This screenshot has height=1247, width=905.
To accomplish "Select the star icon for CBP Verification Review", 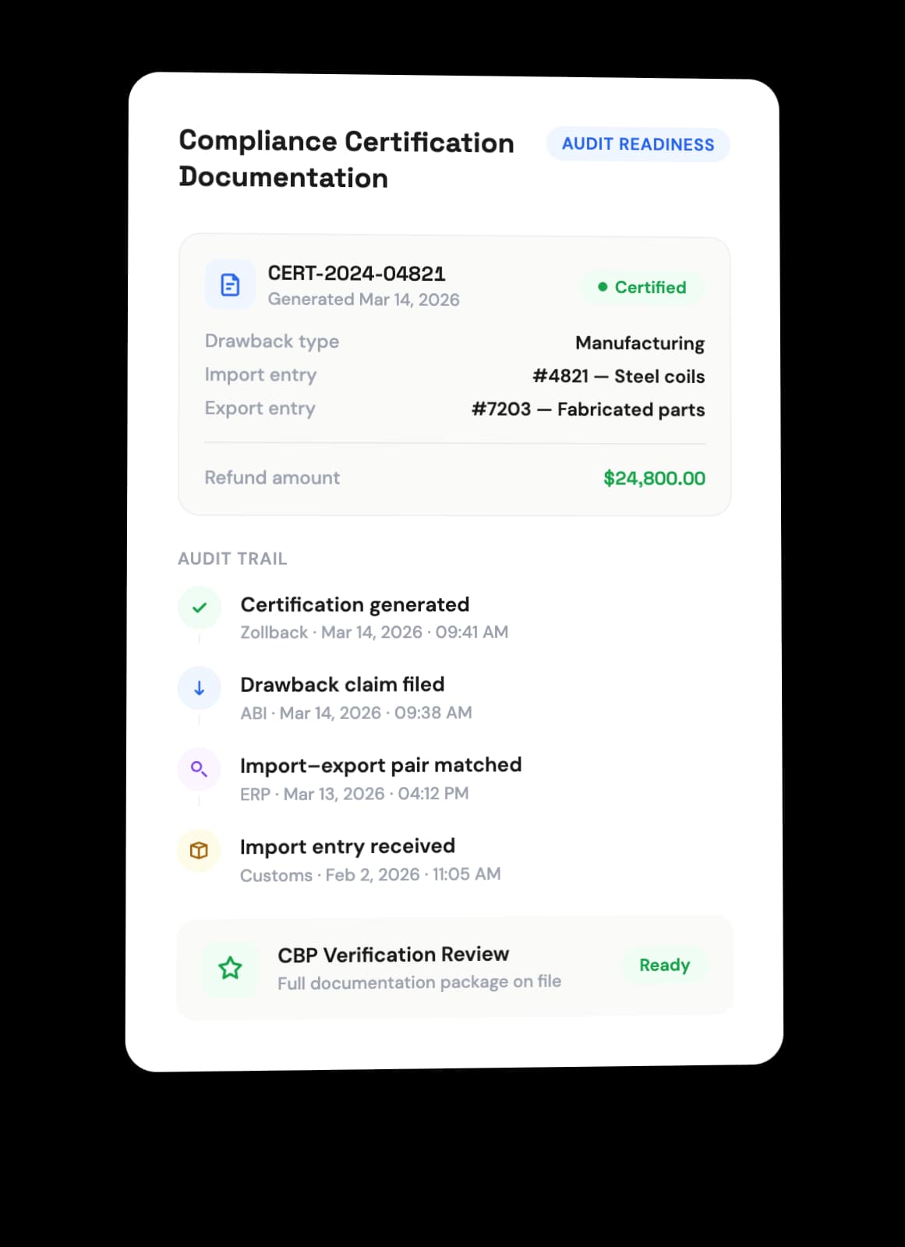I will (231, 968).
